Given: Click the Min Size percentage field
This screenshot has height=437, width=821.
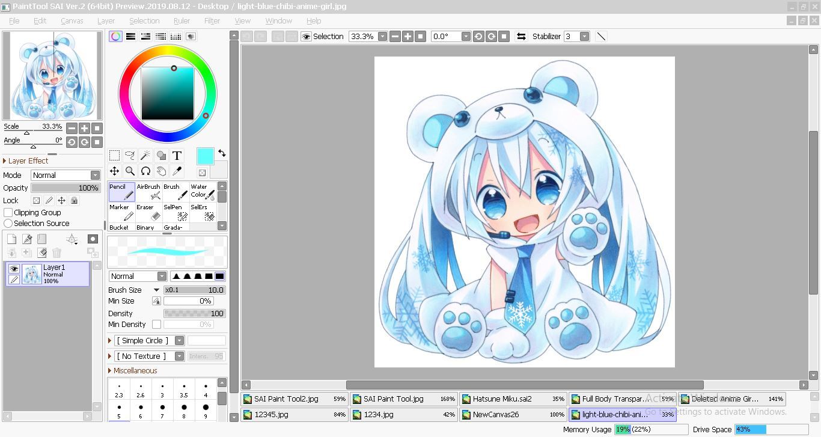Looking at the screenshot, I should (188, 301).
